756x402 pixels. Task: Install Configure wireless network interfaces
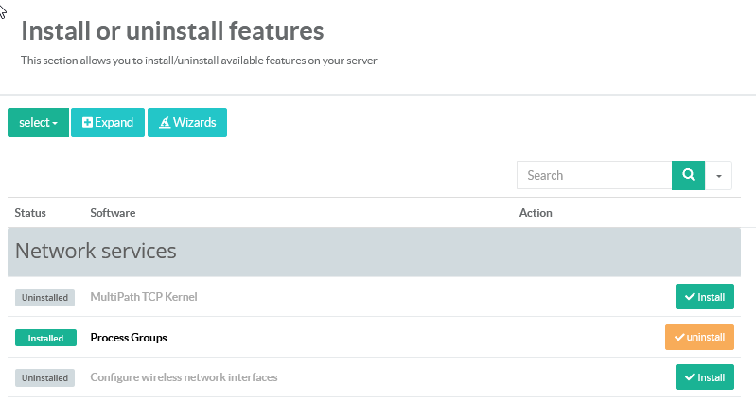[704, 377]
